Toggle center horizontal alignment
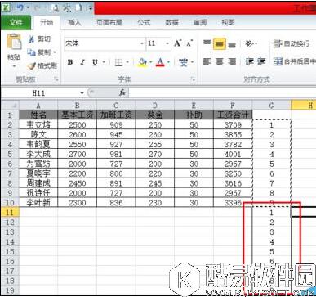 (x=220, y=61)
